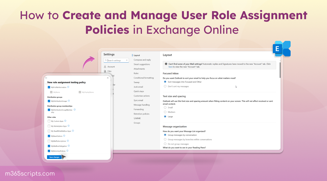327x181 pixels.
Task: Open info icon beside My ReadWriteMailbox Apps
Action: tap(73, 131)
